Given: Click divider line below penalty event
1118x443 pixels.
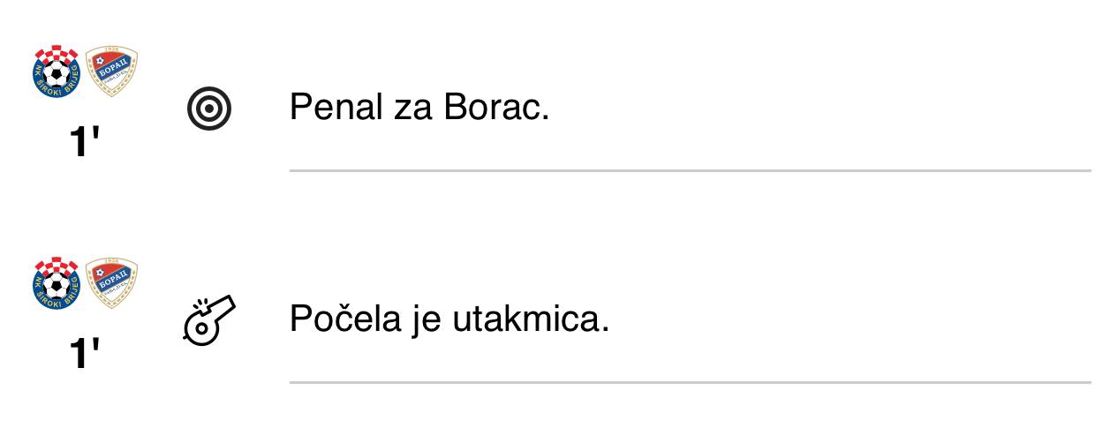Looking at the screenshot, I should click(x=689, y=170).
